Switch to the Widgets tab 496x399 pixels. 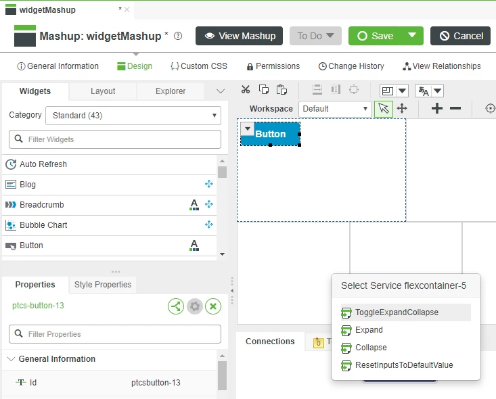35,91
